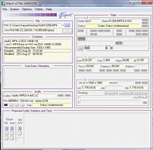Click the PAL indicator under Fields/s
153x150 pixels.
coord(137,70)
